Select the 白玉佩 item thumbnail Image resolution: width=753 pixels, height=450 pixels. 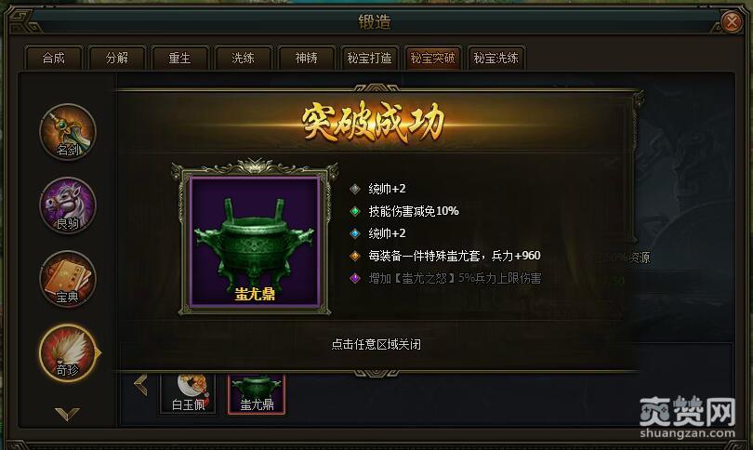click(188, 394)
